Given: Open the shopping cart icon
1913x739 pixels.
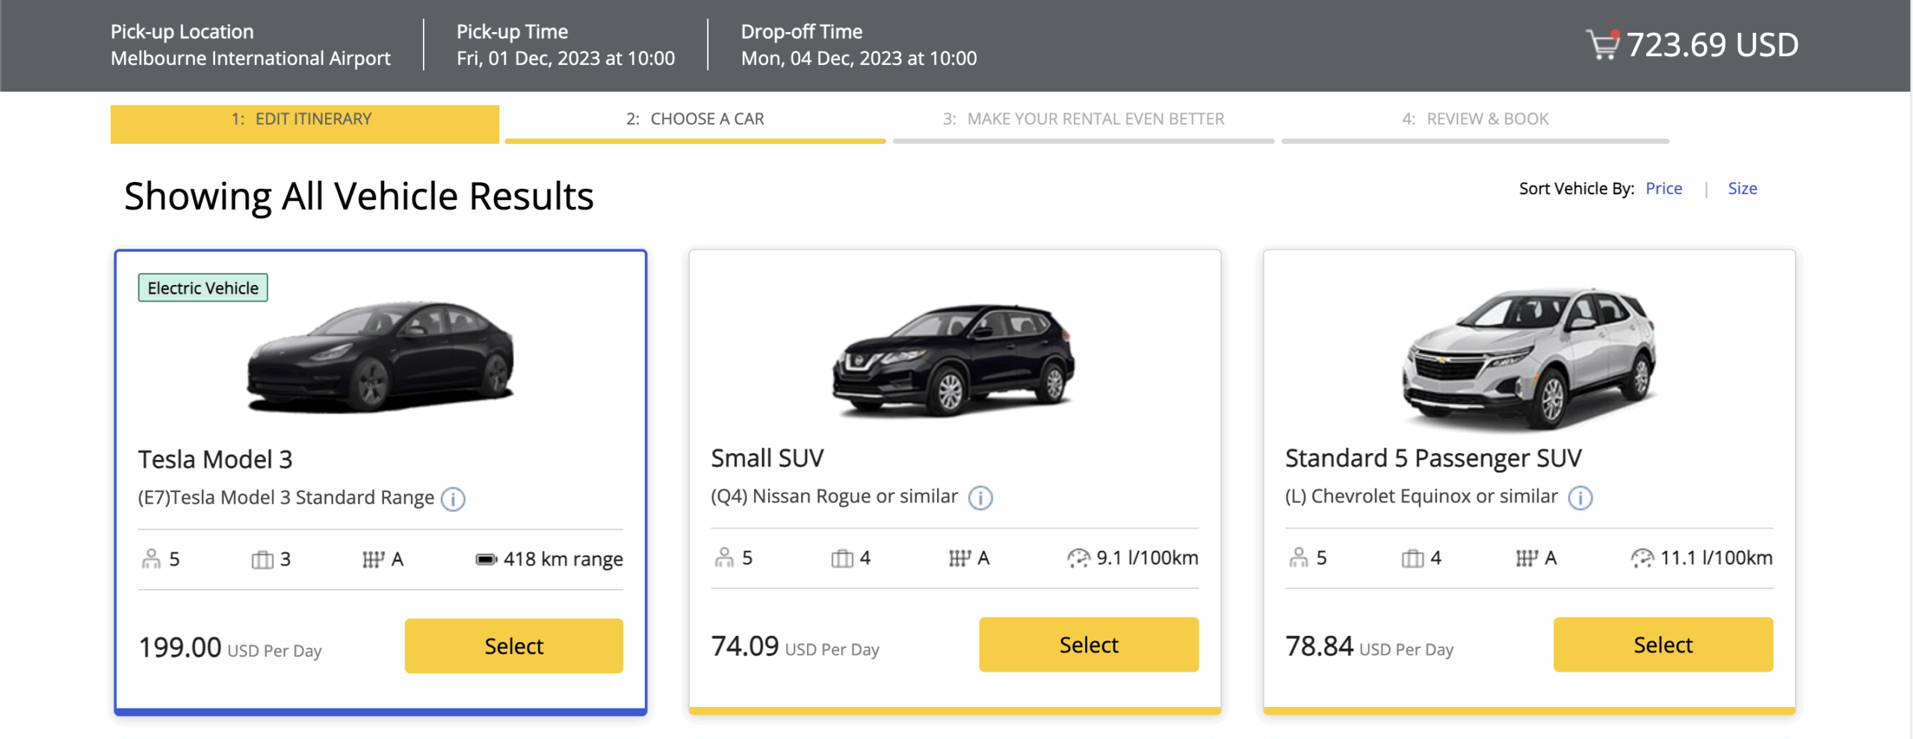Looking at the screenshot, I should click(1601, 45).
